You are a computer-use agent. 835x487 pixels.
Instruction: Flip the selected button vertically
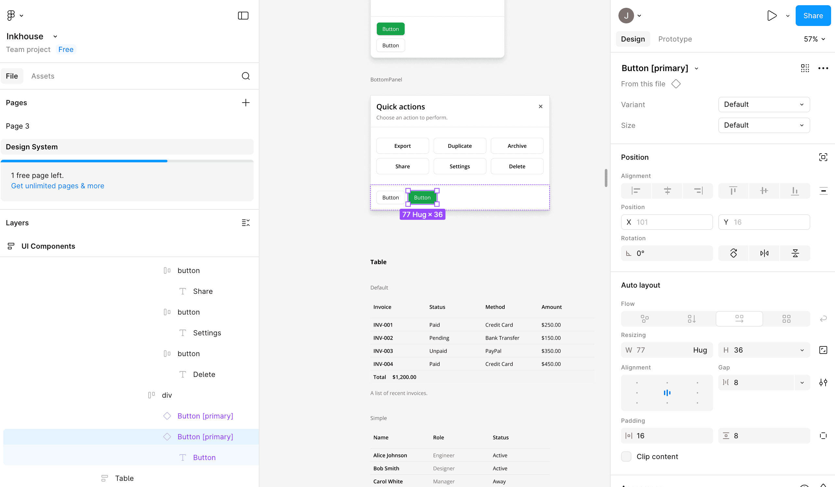pos(795,253)
